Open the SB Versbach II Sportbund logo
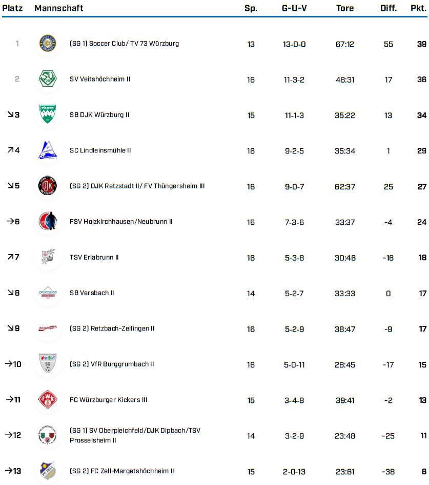Viewport: 429px width, 485px height. point(48,293)
